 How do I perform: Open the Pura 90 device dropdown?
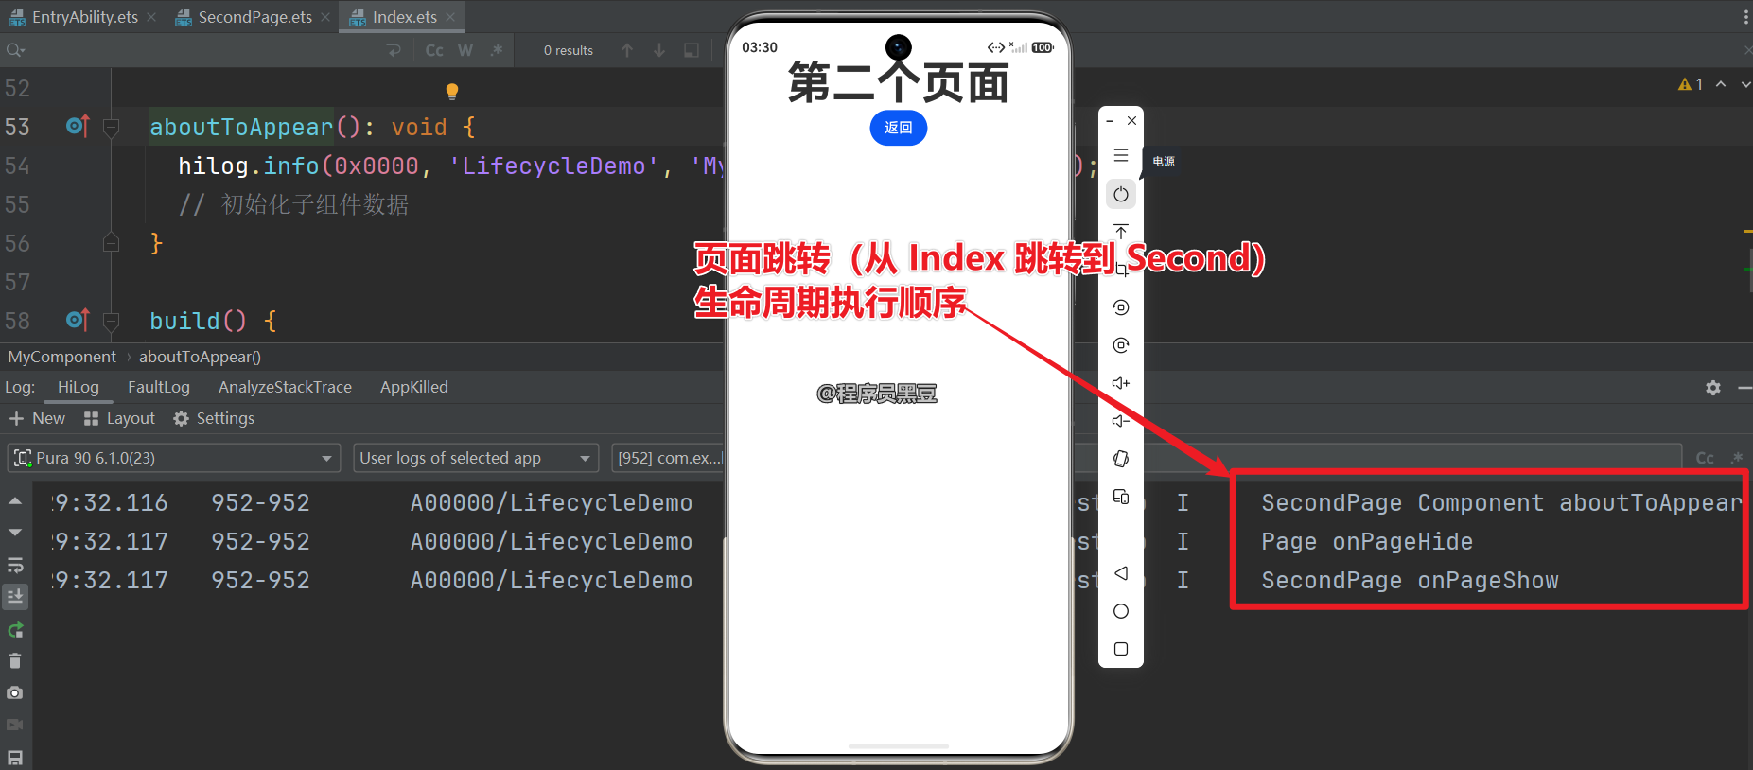174,458
